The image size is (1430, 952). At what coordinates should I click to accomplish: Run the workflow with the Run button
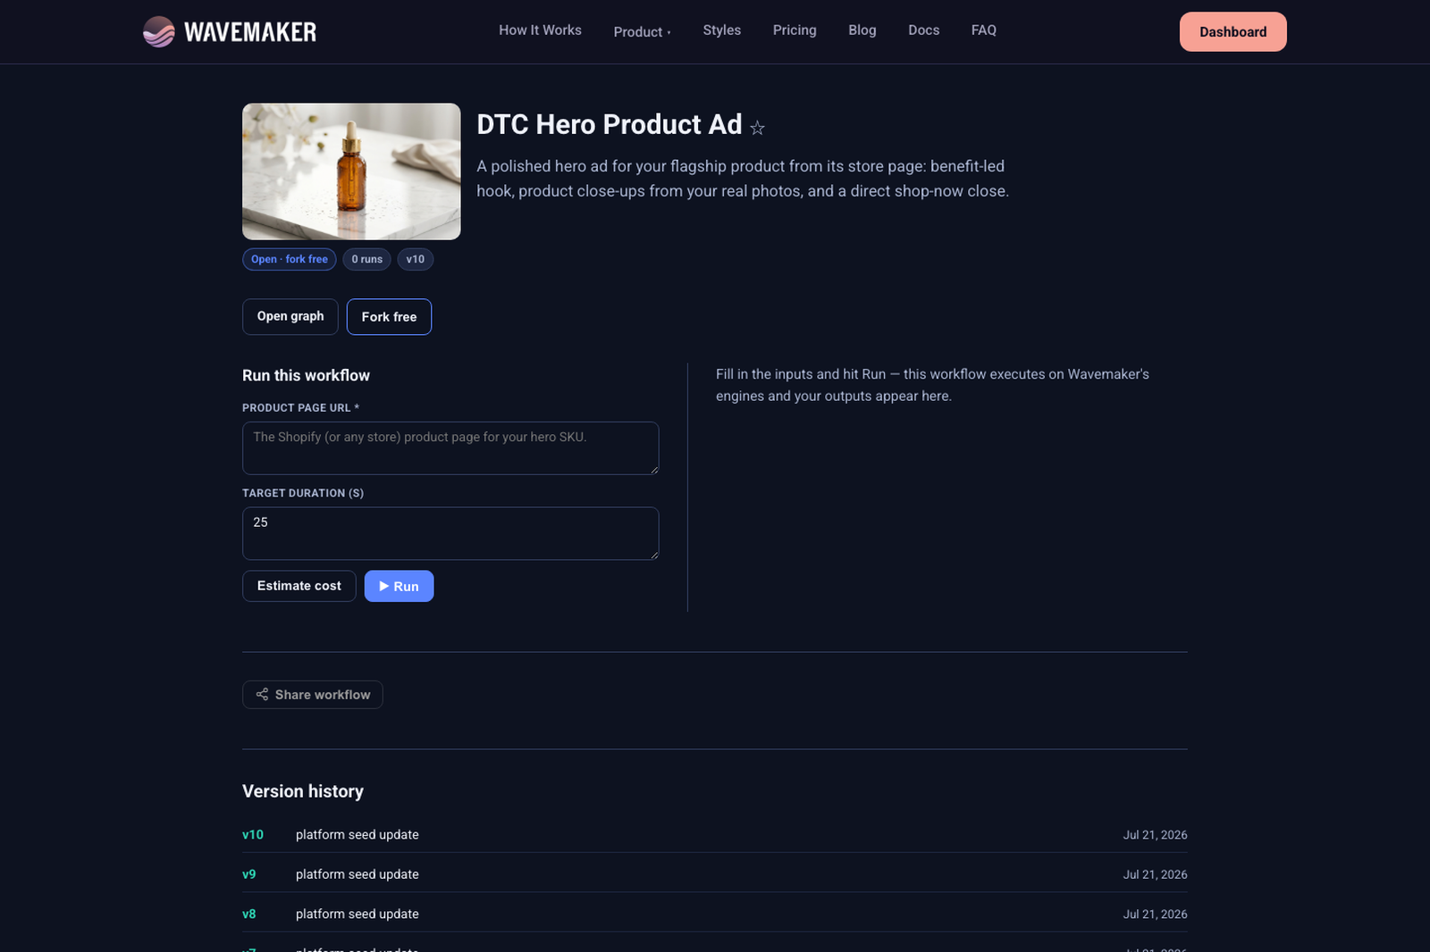pyautogui.click(x=399, y=586)
